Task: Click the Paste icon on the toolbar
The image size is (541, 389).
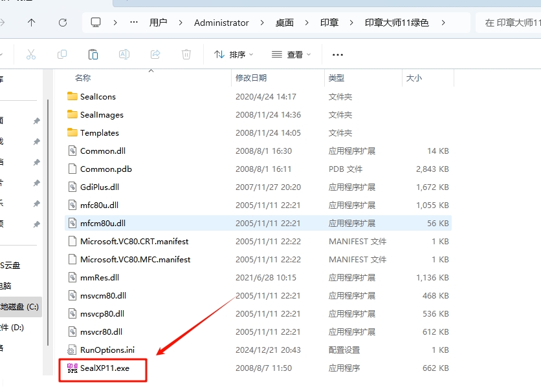Action: [93, 54]
